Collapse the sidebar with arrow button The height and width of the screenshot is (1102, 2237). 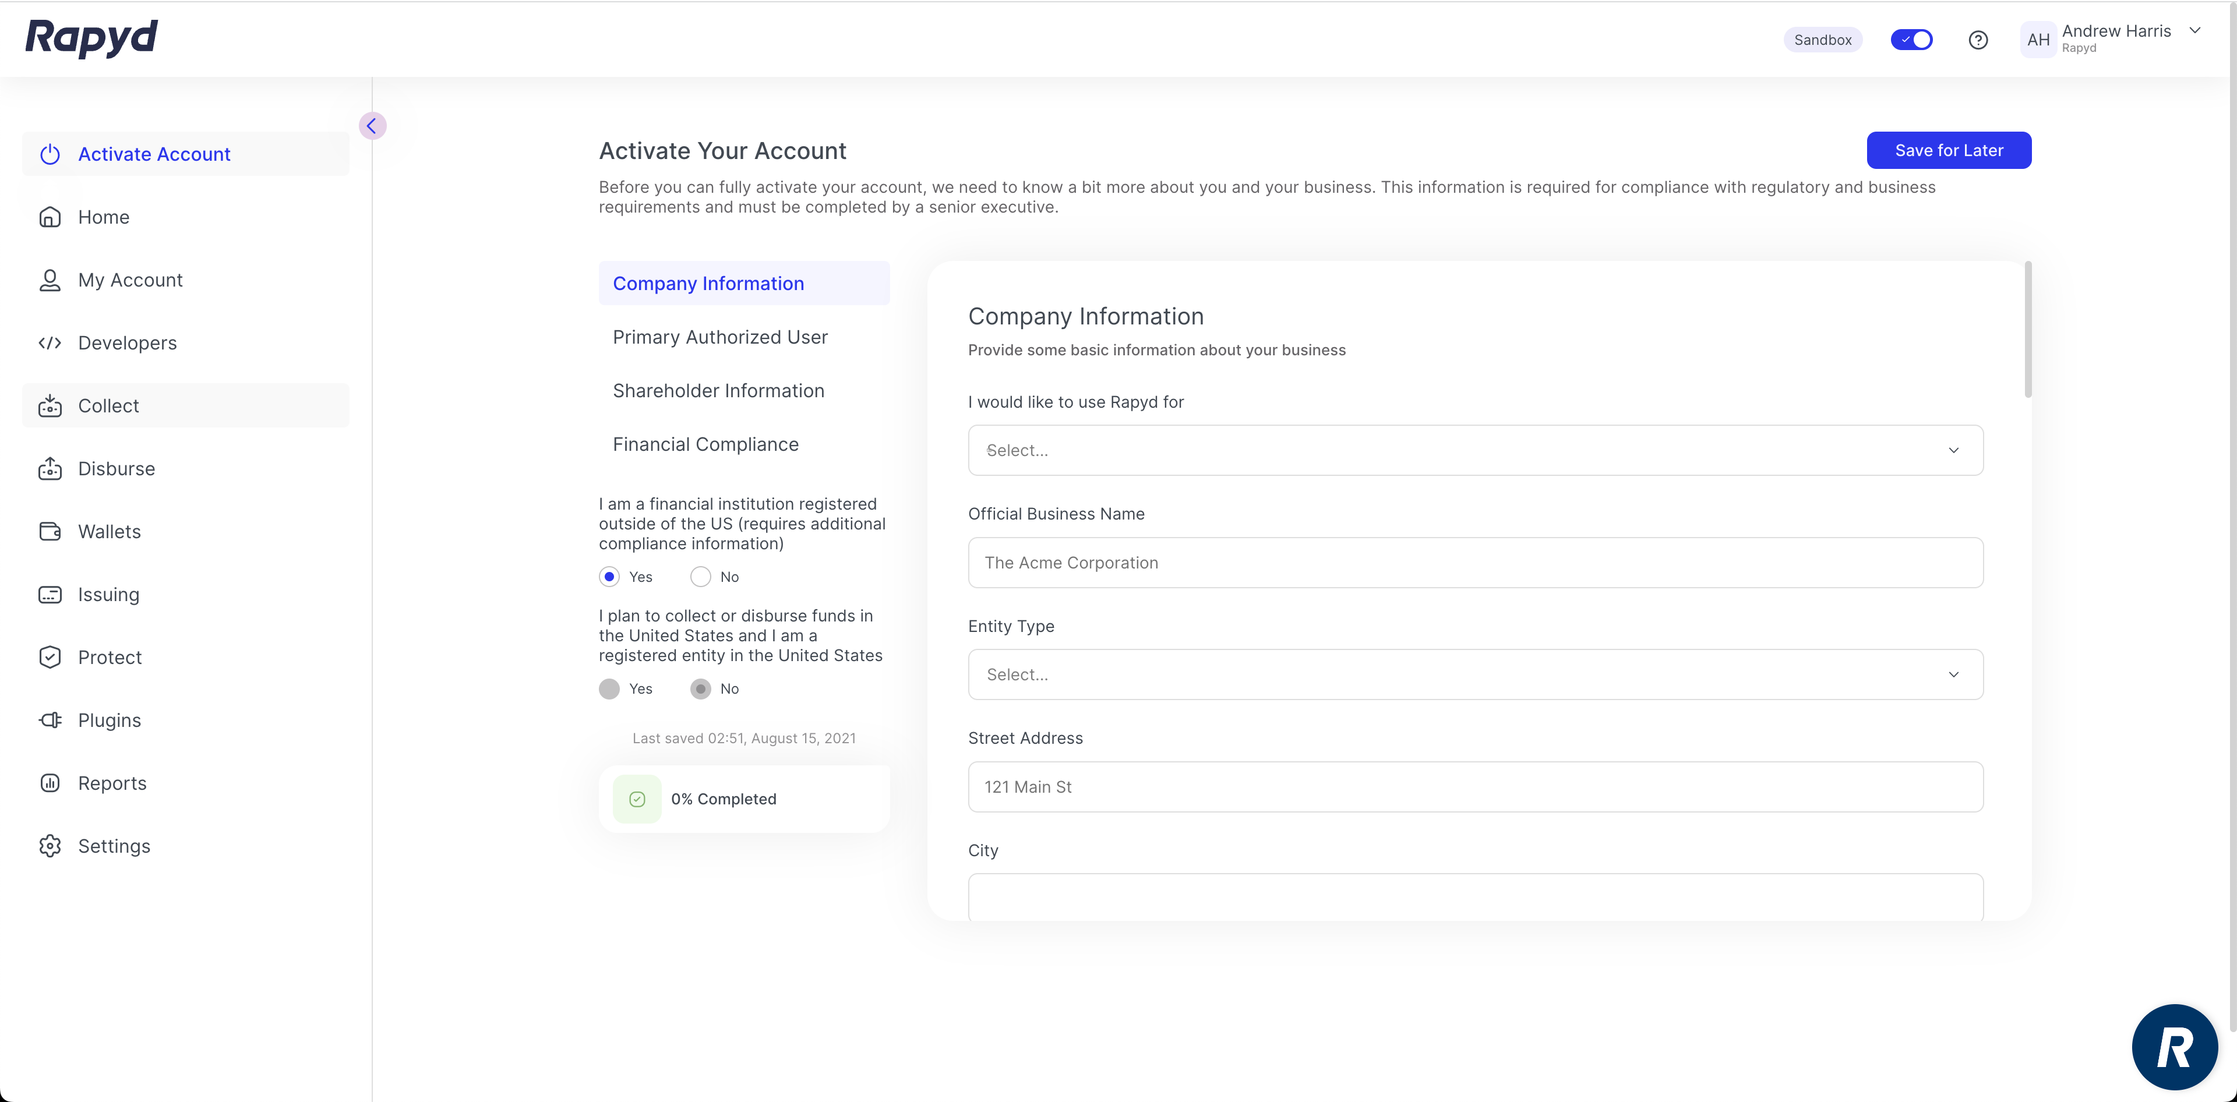[x=372, y=126]
